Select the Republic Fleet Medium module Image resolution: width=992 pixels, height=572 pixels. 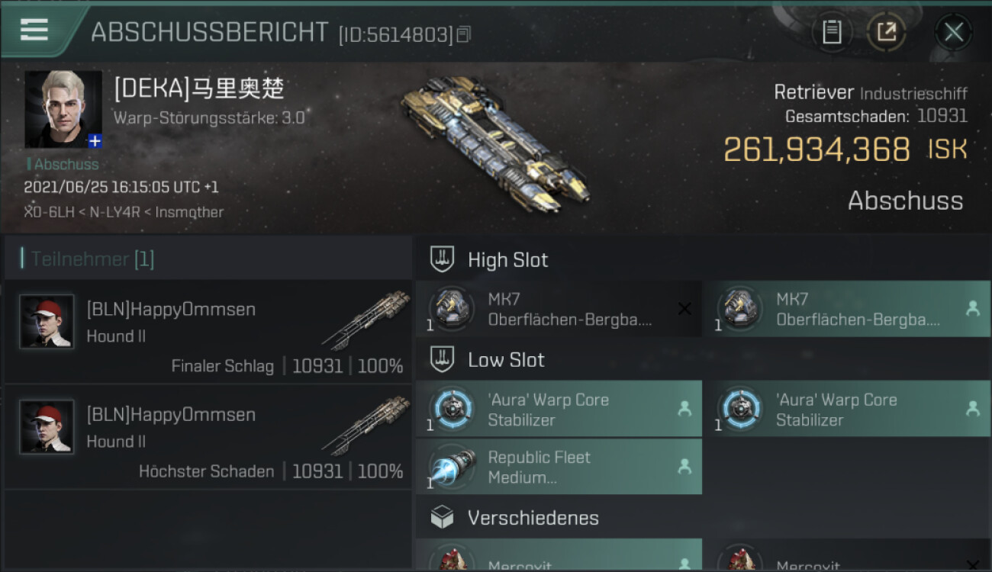[x=559, y=467]
